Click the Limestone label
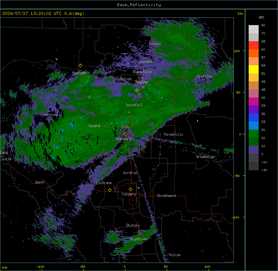This screenshot has height=271, width=278. 49,115
